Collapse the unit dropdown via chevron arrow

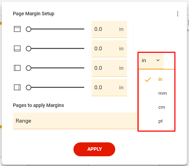(158, 60)
